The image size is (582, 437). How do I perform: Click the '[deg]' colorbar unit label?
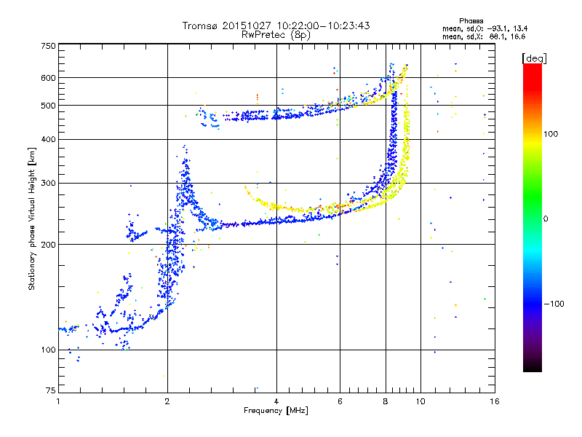pos(534,58)
